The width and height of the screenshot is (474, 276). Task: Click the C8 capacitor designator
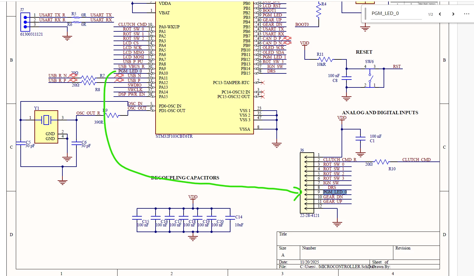click(x=335, y=81)
